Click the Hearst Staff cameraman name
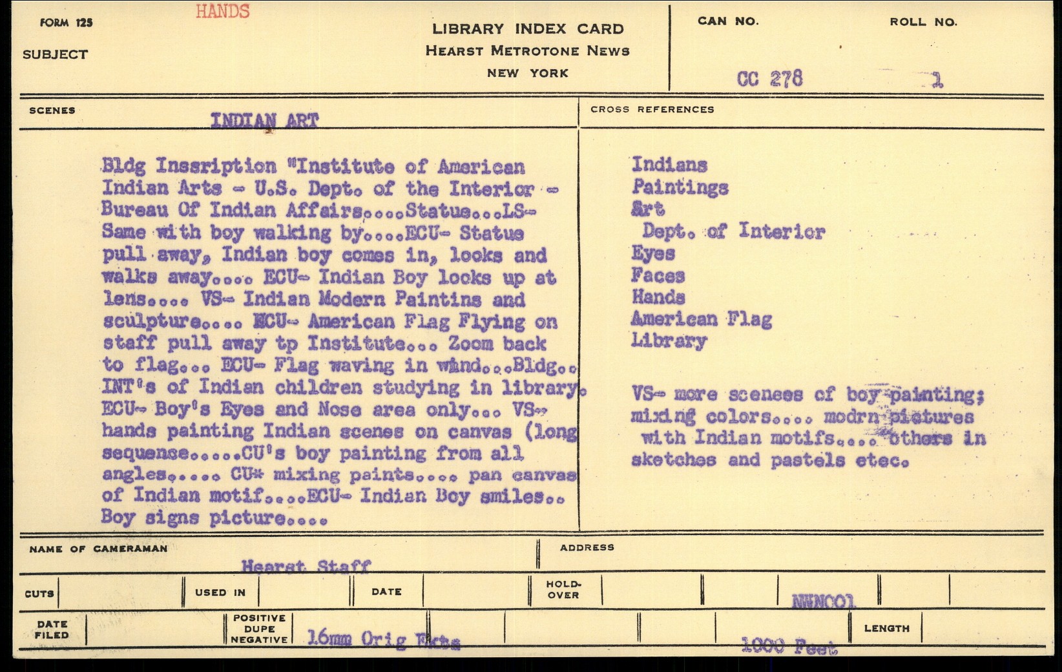1062x672 pixels. (x=306, y=567)
